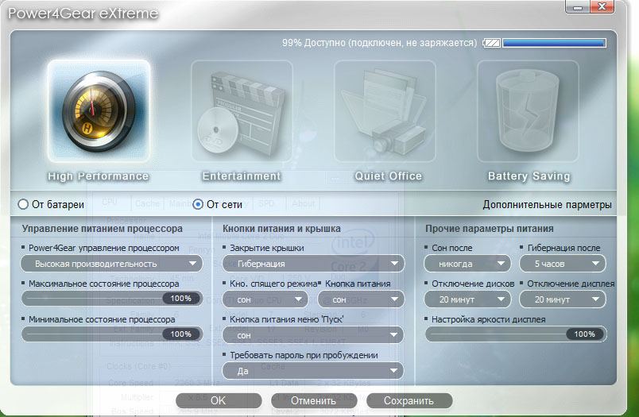639x417 pixels.
Task: Open the 'Power4Gear управление процессором' dropdown
Action: 111,264
